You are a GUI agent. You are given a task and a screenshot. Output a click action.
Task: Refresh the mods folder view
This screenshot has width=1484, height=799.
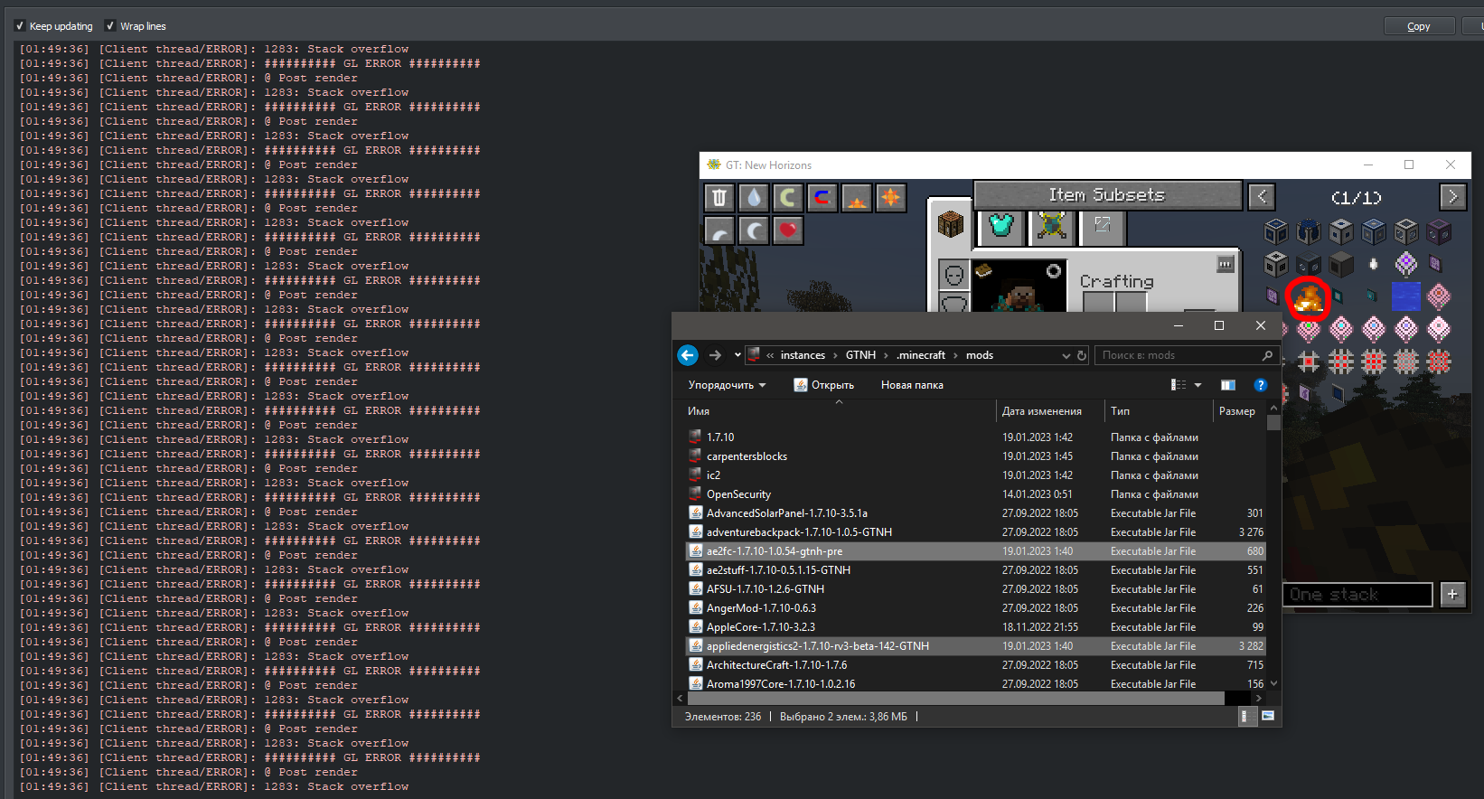[x=1082, y=355]
